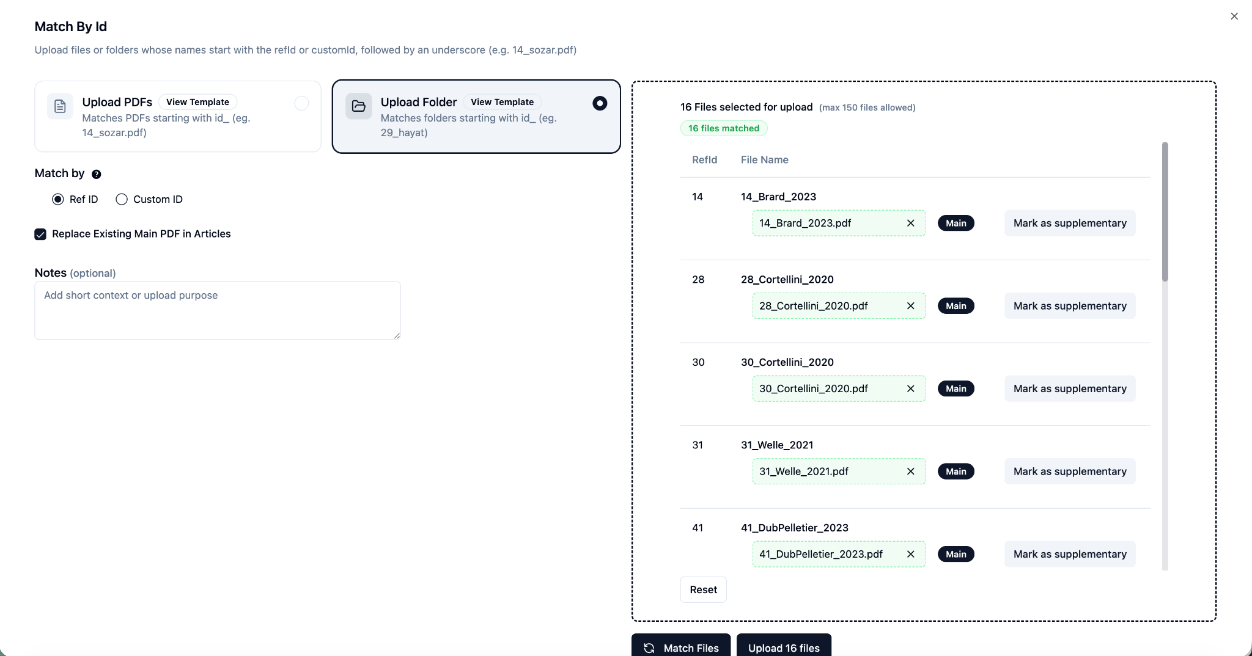The height and width of the screenshot is (656, 1252).
Task: Click the Upload Folder icon
Action: (359, 106)
